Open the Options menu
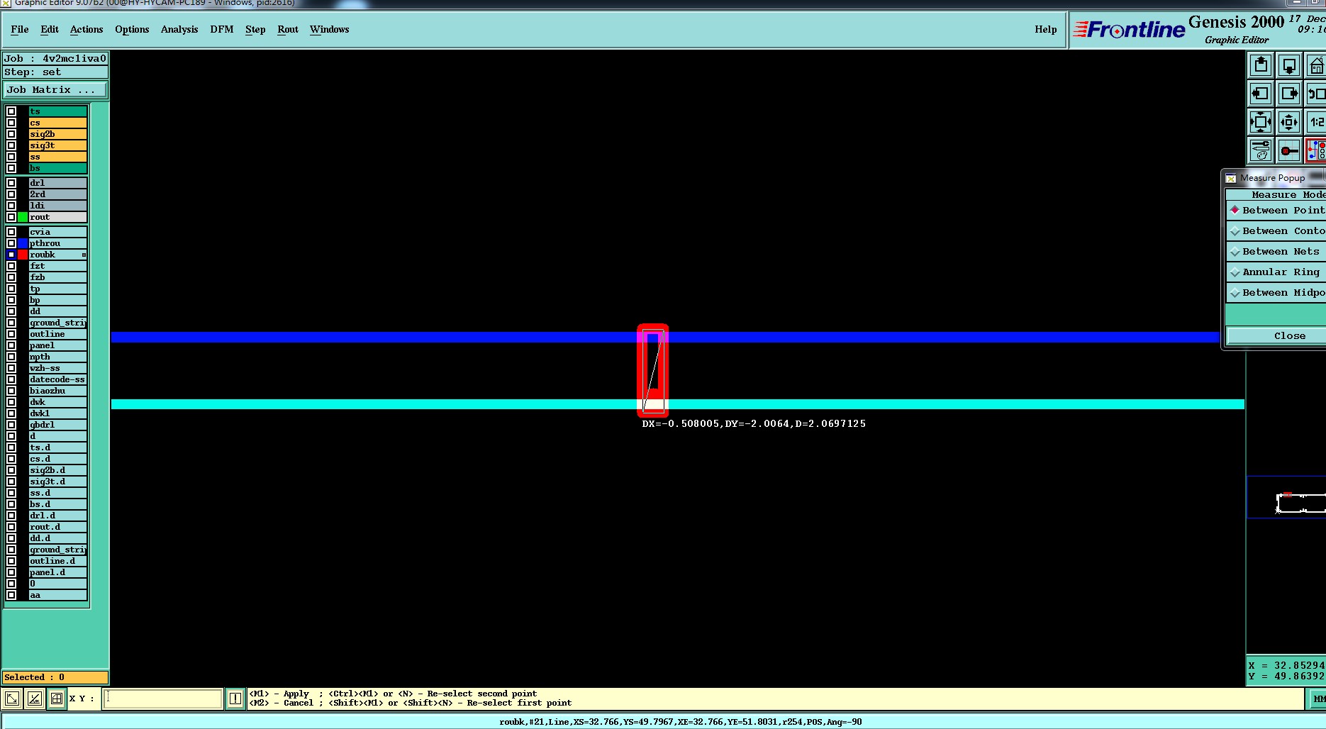This screenshot has width=1326, height=729. pos(132,29)
